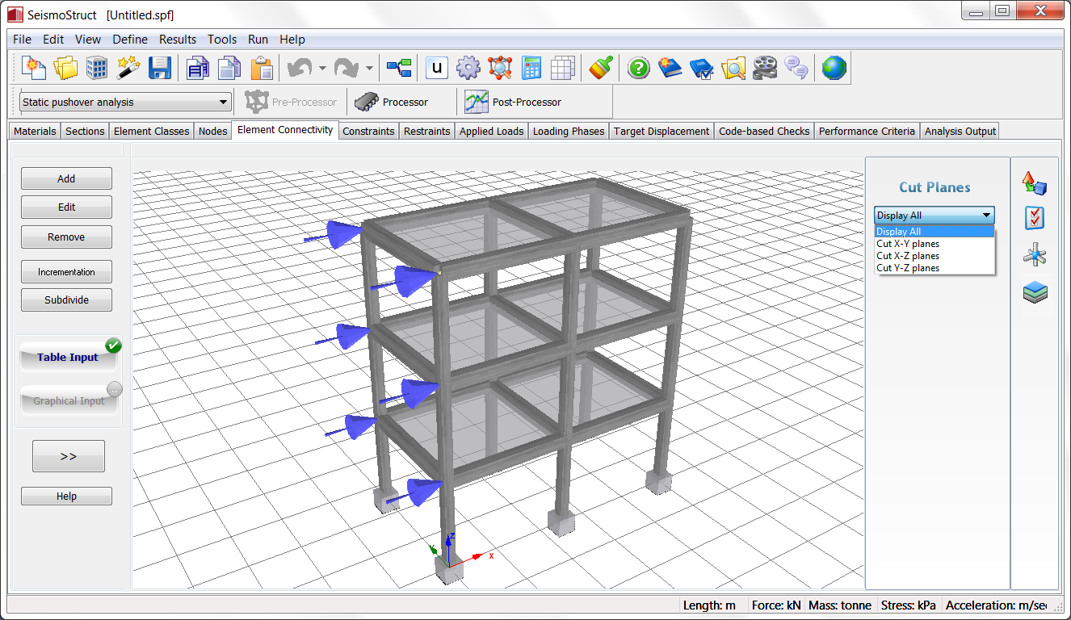Launch the Wizard magic wand icon
This screenshot has height=620, width=1071.
(x=128, y=69)
